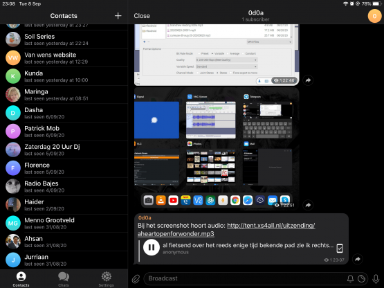Open Soil Series contact
The height and width of the screenshot is (288, 384).
point(64,39)
